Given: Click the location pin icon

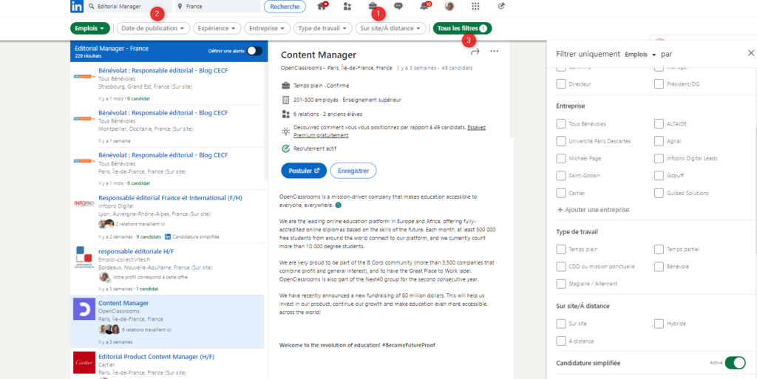Looking at the screenshot, I should tap(180, 7).
